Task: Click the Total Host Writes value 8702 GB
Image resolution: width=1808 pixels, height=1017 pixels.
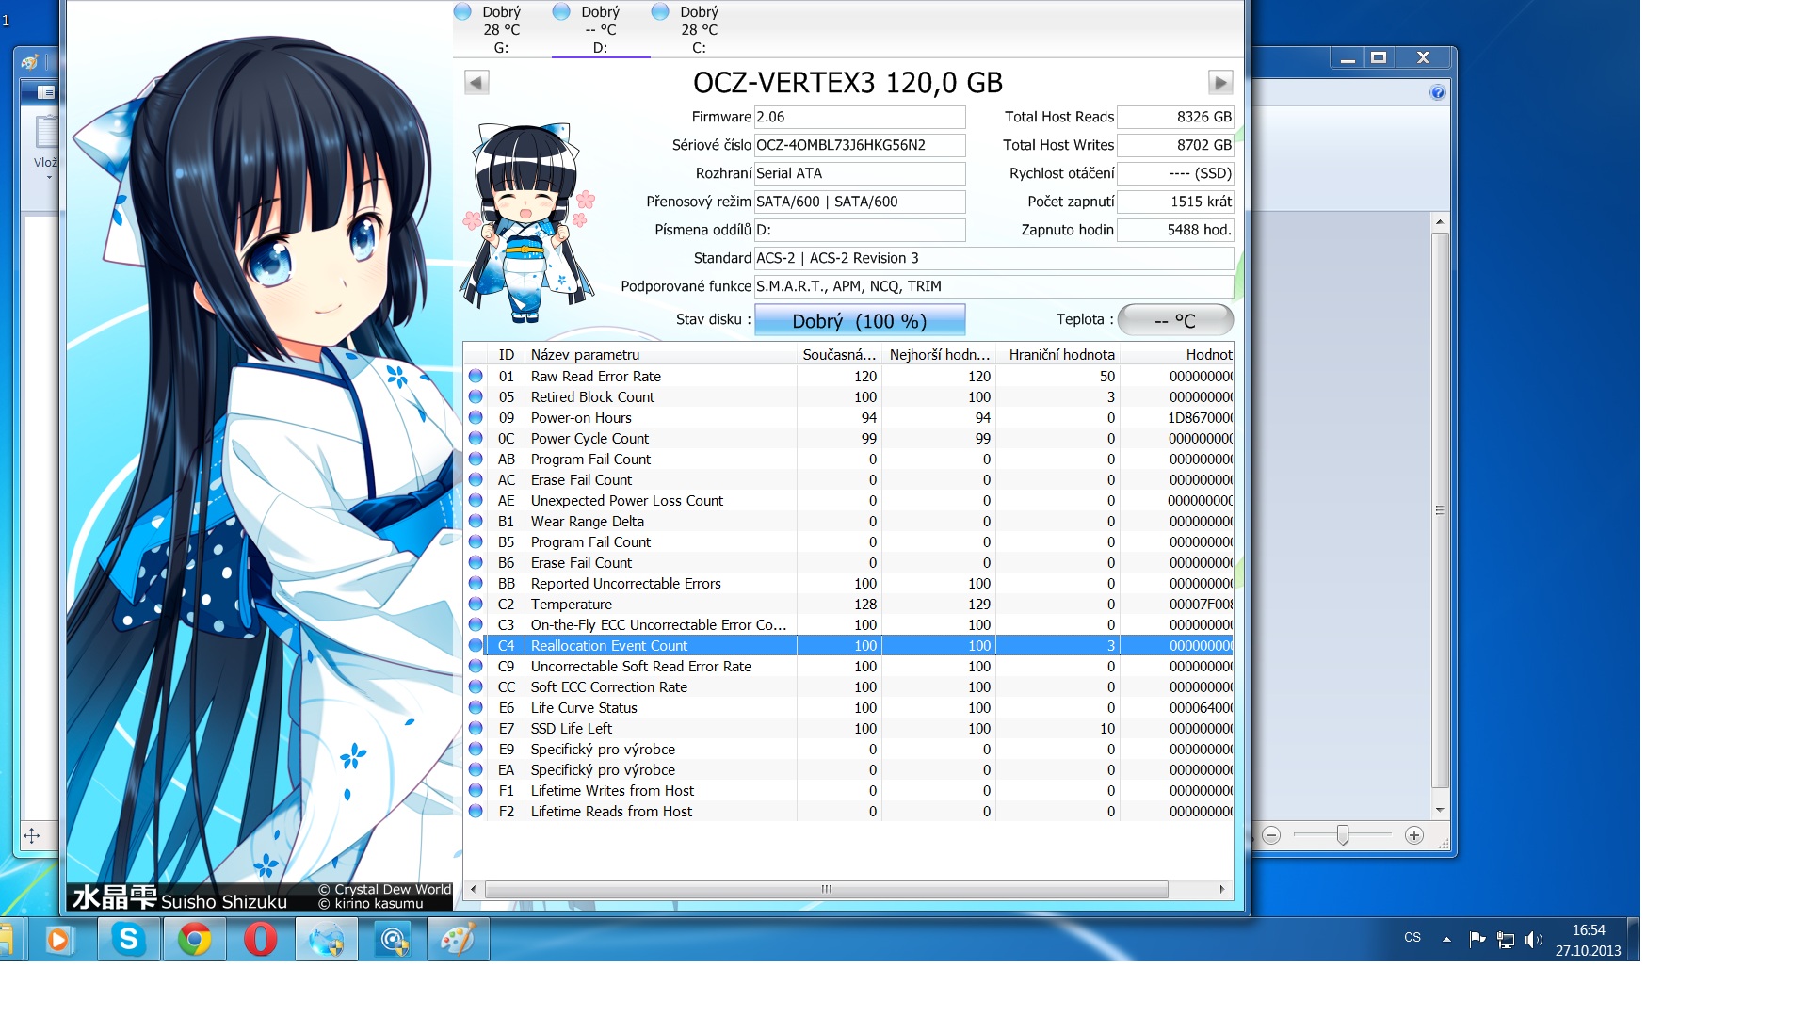Action: tap(1175, 145)
